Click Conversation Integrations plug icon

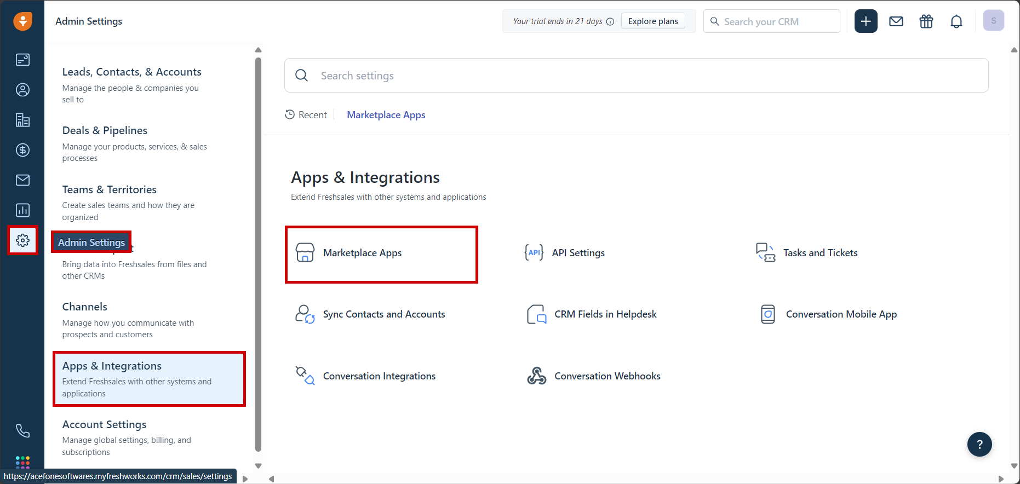tap(305, 376)
